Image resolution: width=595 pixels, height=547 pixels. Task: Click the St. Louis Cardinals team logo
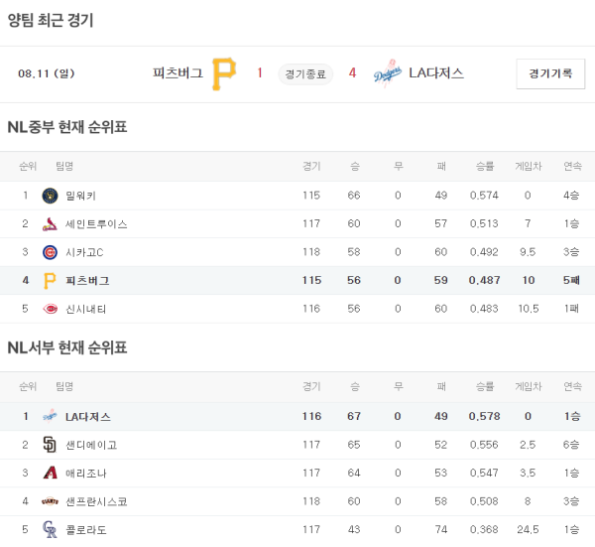tap(50, 224)
